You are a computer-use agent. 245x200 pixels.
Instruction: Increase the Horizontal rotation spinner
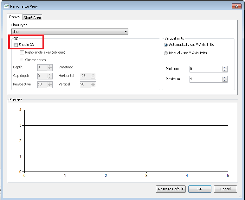(x=93, y=75)
